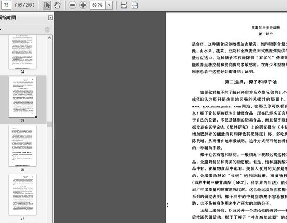The height and width of the screenshot is (223, 287).
Task: Click the thumbnail panel scrollbar handle
Action: 49,124
